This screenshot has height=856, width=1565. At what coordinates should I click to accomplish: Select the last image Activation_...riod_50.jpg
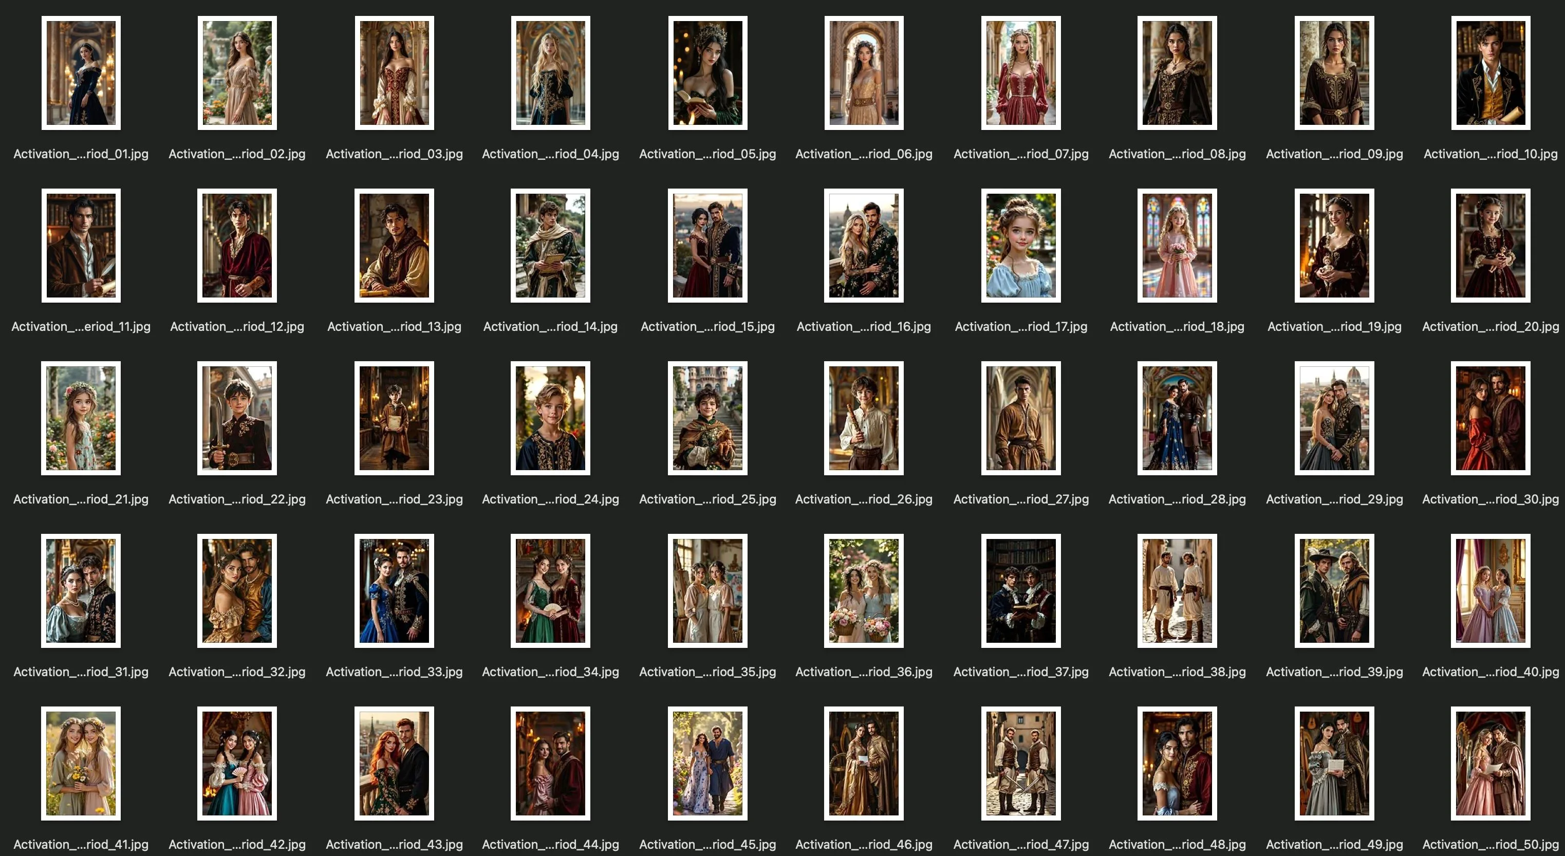tap(1491, 763)
